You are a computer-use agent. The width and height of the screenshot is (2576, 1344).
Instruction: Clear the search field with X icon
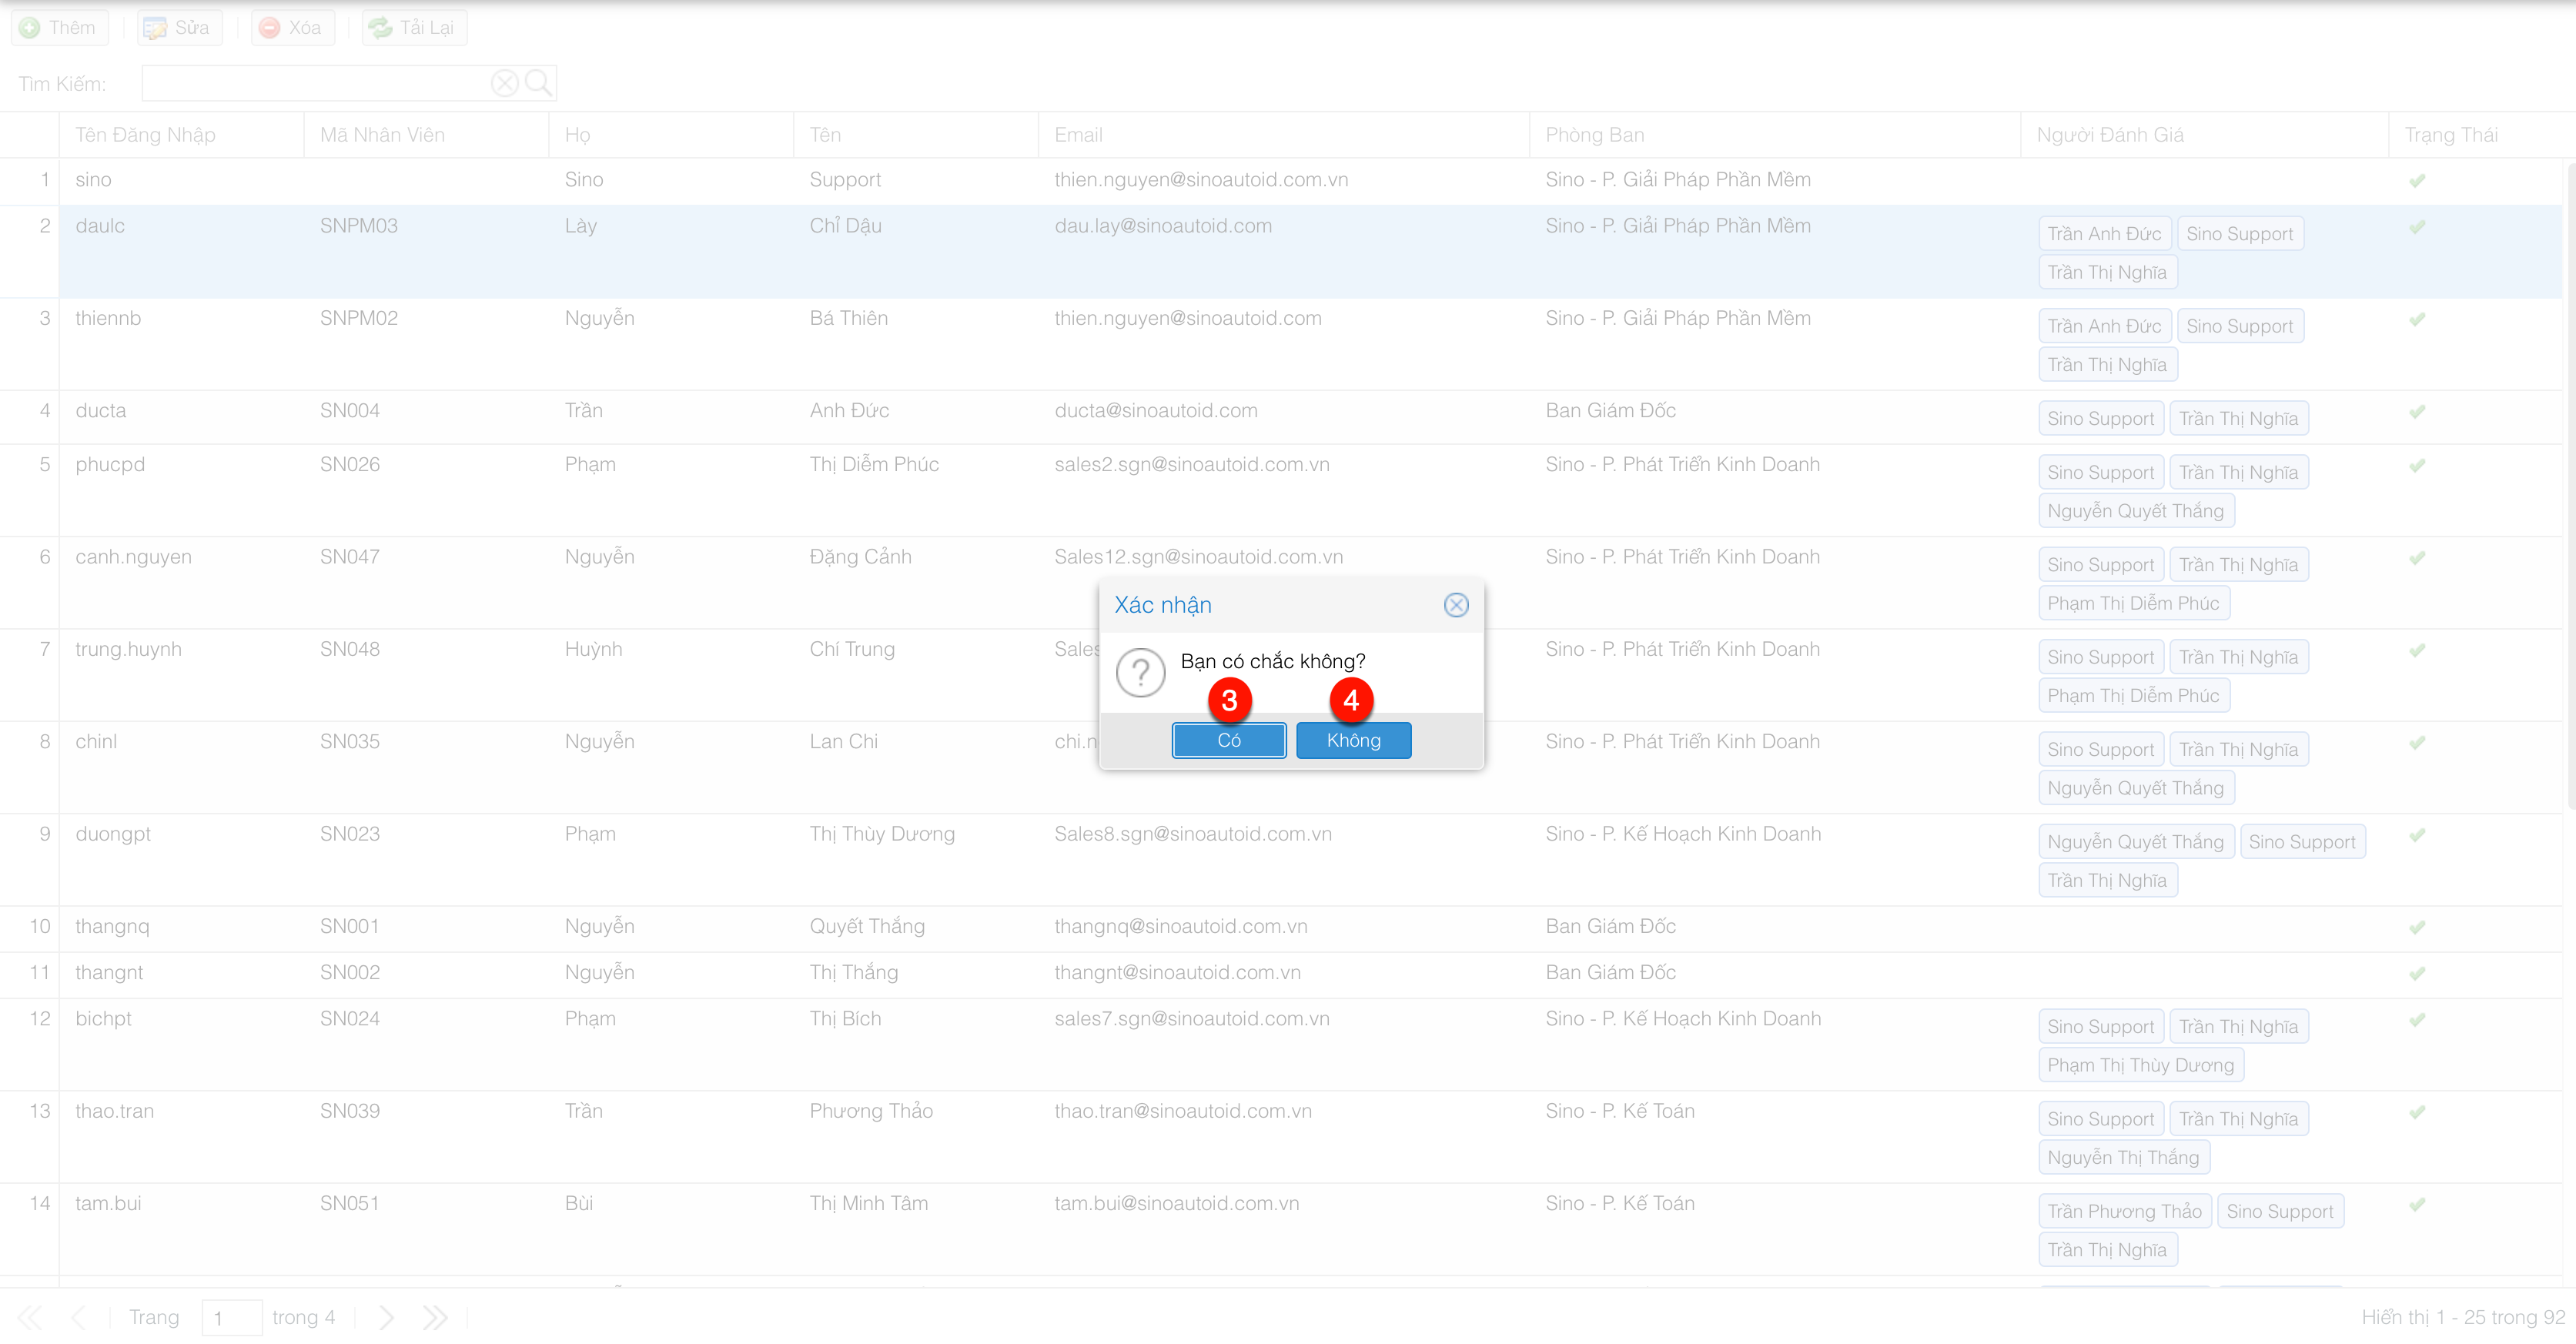pyautogui.click(x=504, y=83)
